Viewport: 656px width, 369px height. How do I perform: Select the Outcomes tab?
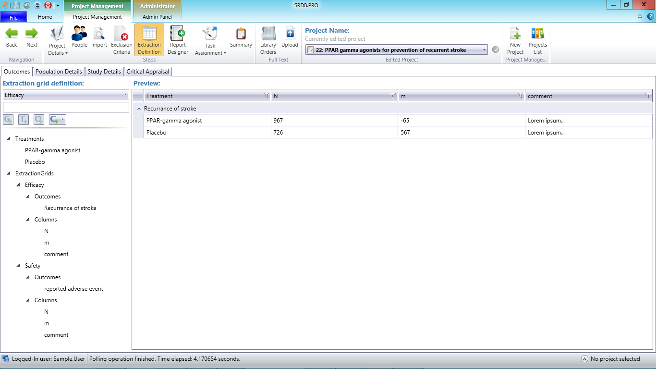click(x=17, y=72)
